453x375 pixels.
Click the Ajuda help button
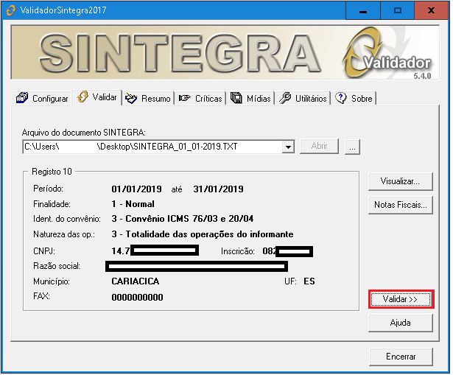click(x=402, y=324)
